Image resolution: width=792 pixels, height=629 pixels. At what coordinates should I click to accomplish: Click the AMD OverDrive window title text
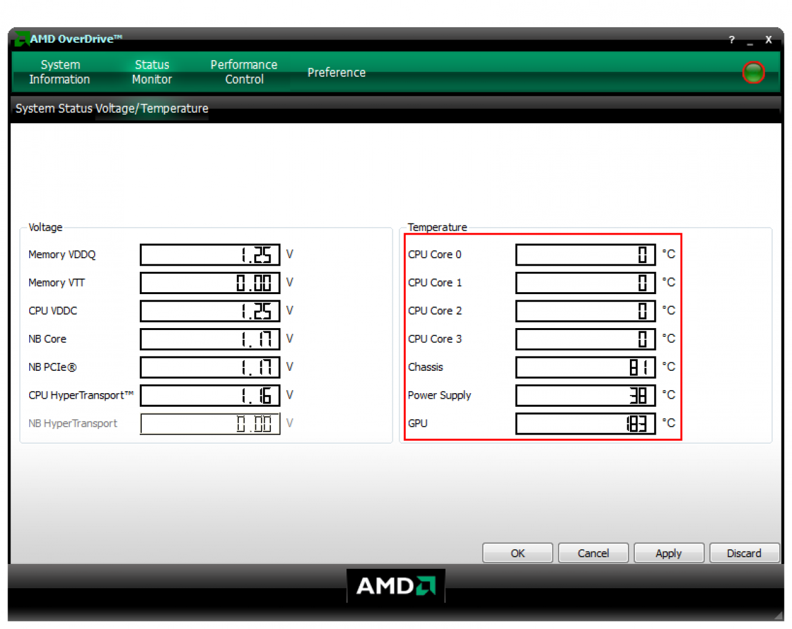[76, 39]
